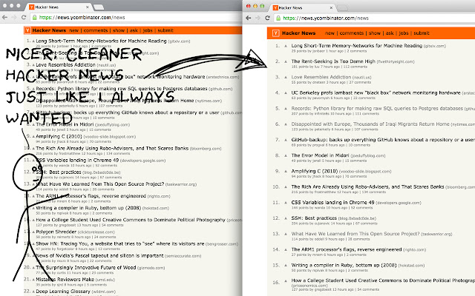Open 'Polygon Shredder' in the left window

(56, 232)
